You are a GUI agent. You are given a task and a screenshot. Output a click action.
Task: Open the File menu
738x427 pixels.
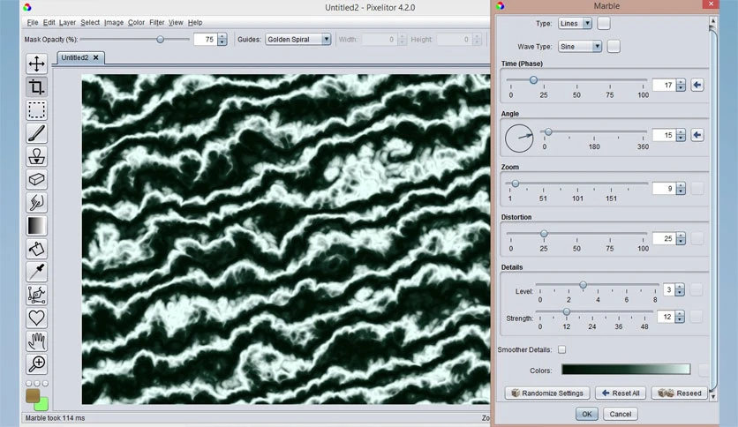pyautogui.click(x=33, y=22)
